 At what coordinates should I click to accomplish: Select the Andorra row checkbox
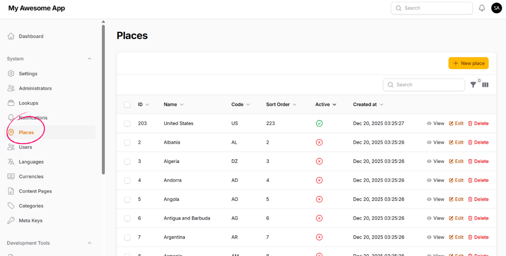(127, 180)
